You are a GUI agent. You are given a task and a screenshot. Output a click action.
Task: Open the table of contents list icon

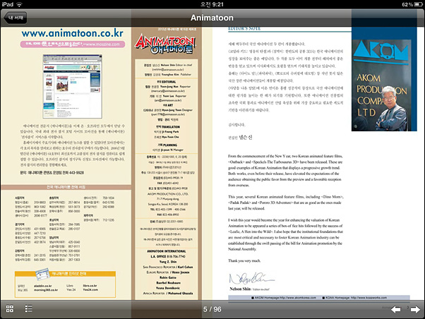(28, 308)
